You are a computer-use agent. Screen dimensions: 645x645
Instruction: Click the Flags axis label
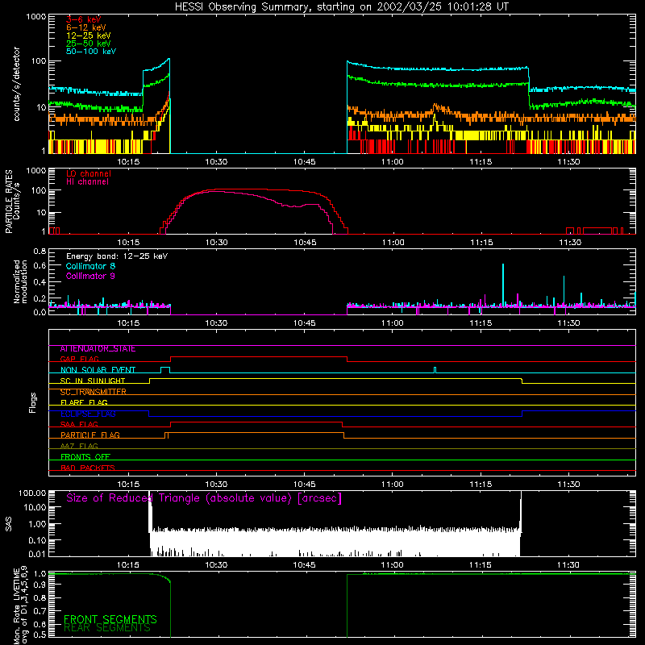point(33,402)
